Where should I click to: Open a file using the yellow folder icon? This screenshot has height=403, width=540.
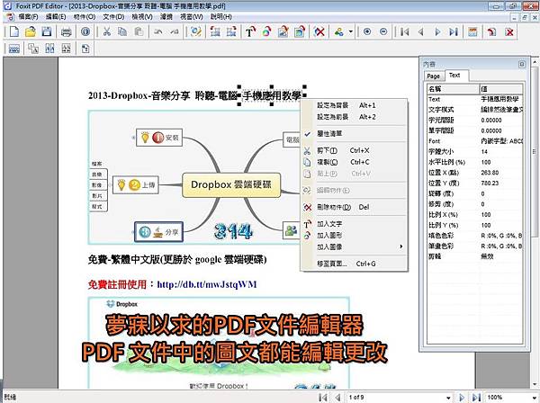coord(31,31)
